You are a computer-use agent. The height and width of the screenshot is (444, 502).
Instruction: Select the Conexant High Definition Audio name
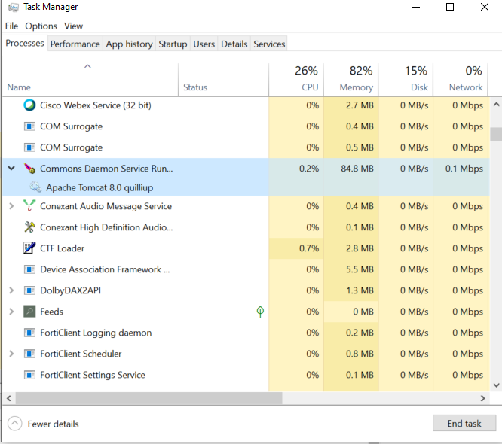click(x=106, y=227)
